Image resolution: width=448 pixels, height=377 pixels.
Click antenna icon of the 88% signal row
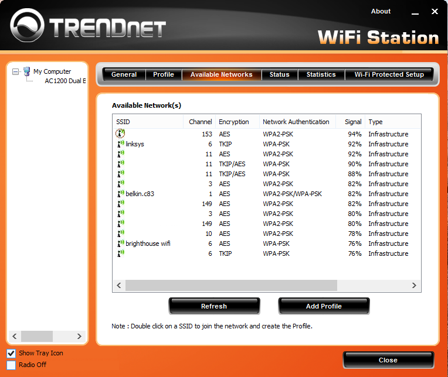121,174
